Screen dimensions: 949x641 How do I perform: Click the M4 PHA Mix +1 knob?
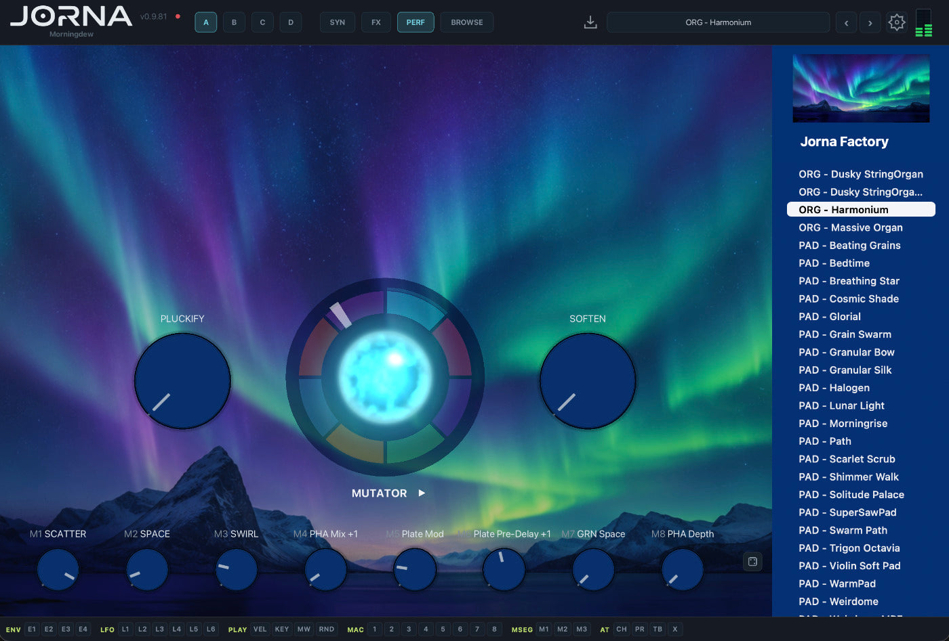click(326, 569)
